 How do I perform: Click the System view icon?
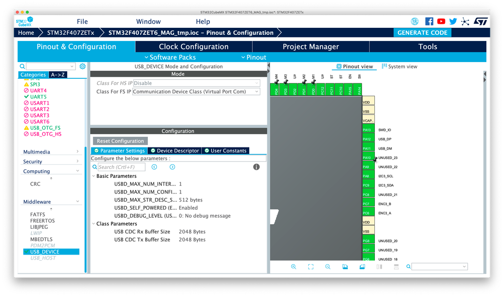click(384, 66)
